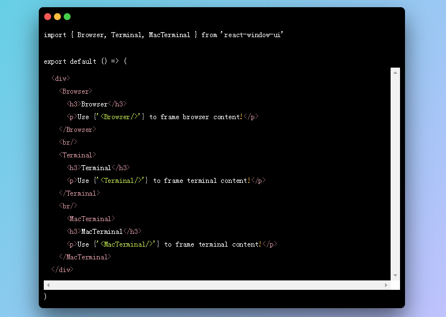
Task: Click the middle of the horizontal scrollbar track
Action: tap(217, 285)
